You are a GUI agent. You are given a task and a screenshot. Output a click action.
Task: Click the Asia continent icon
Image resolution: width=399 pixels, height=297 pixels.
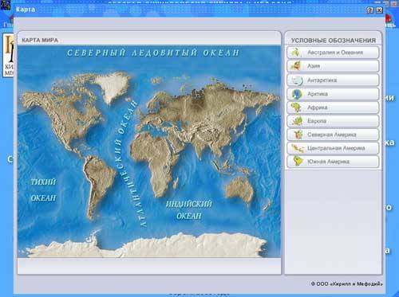tap(295, 66)
